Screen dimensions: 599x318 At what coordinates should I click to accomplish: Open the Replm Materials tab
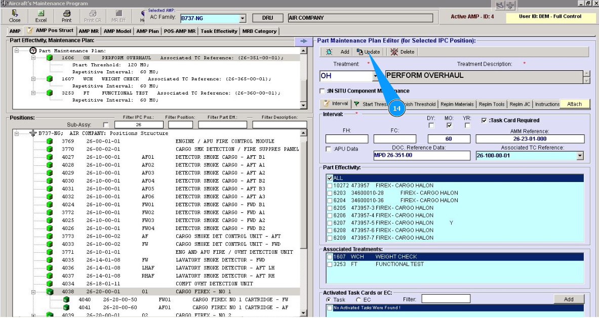click(x=457, y=104)
